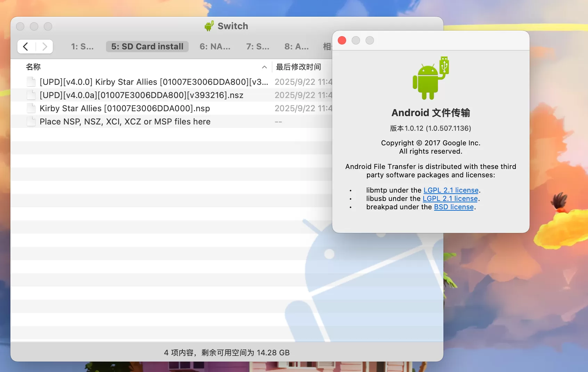Click the file icon of [UPD][v4.0.0a] .nsz entry
This screenshot has height=372, width=588.
(x=31, y=95)
